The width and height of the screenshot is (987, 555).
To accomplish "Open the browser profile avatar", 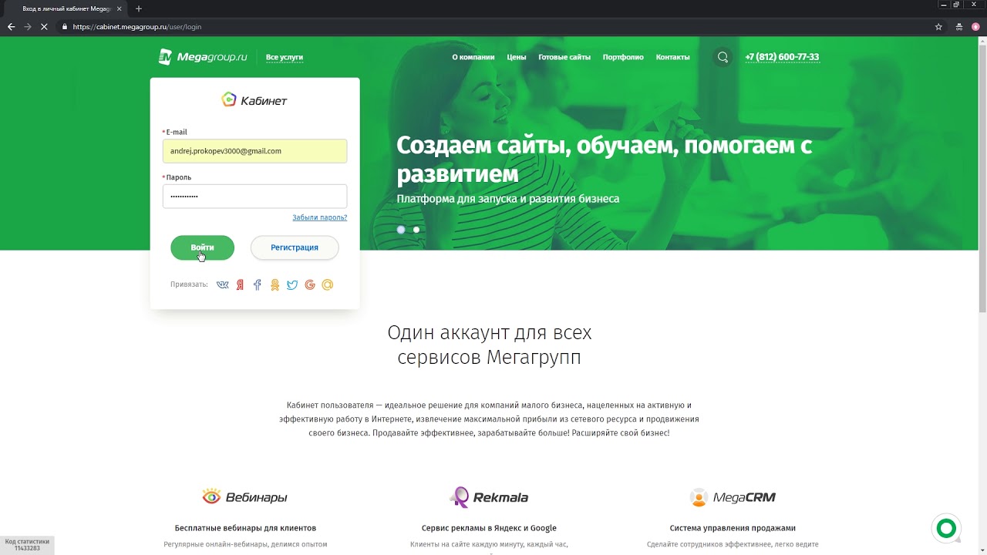I will (975, 26).
